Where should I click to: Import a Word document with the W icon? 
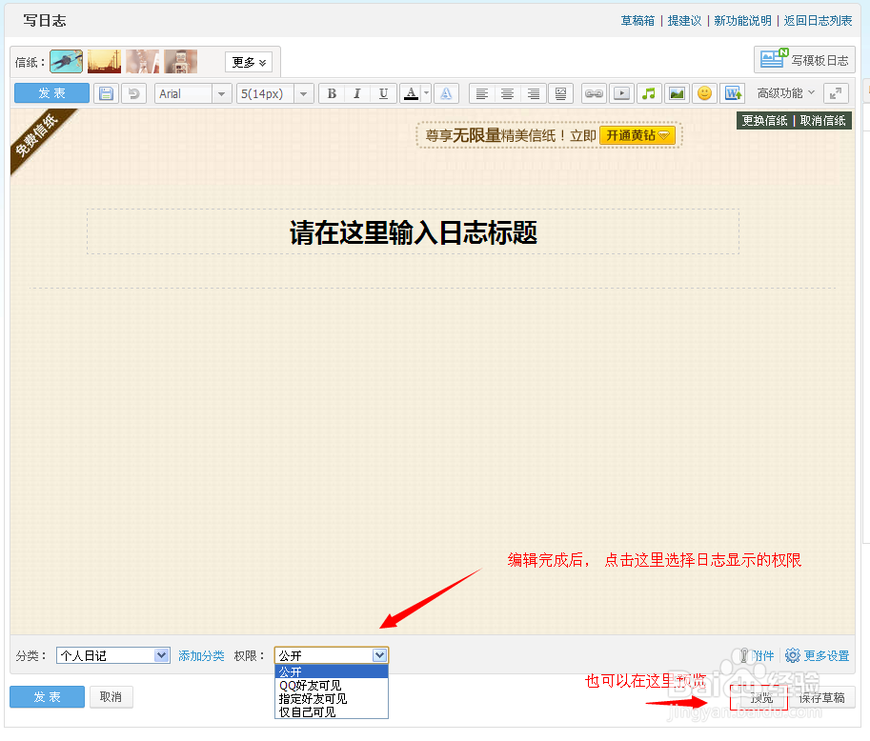pyautogui.click(x=734, y=93)
